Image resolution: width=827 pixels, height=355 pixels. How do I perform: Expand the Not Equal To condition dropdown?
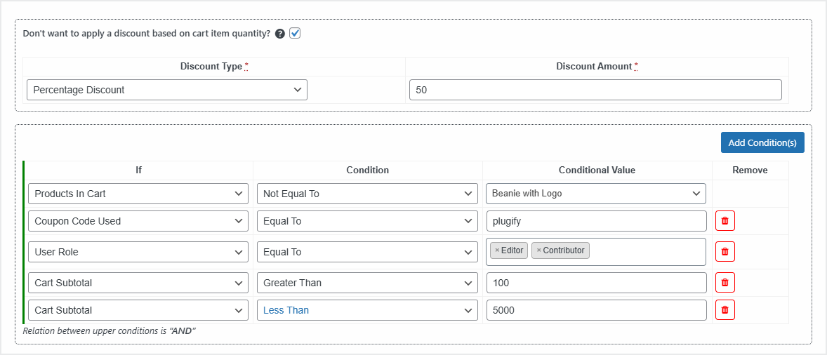click(x=366, y=194)
